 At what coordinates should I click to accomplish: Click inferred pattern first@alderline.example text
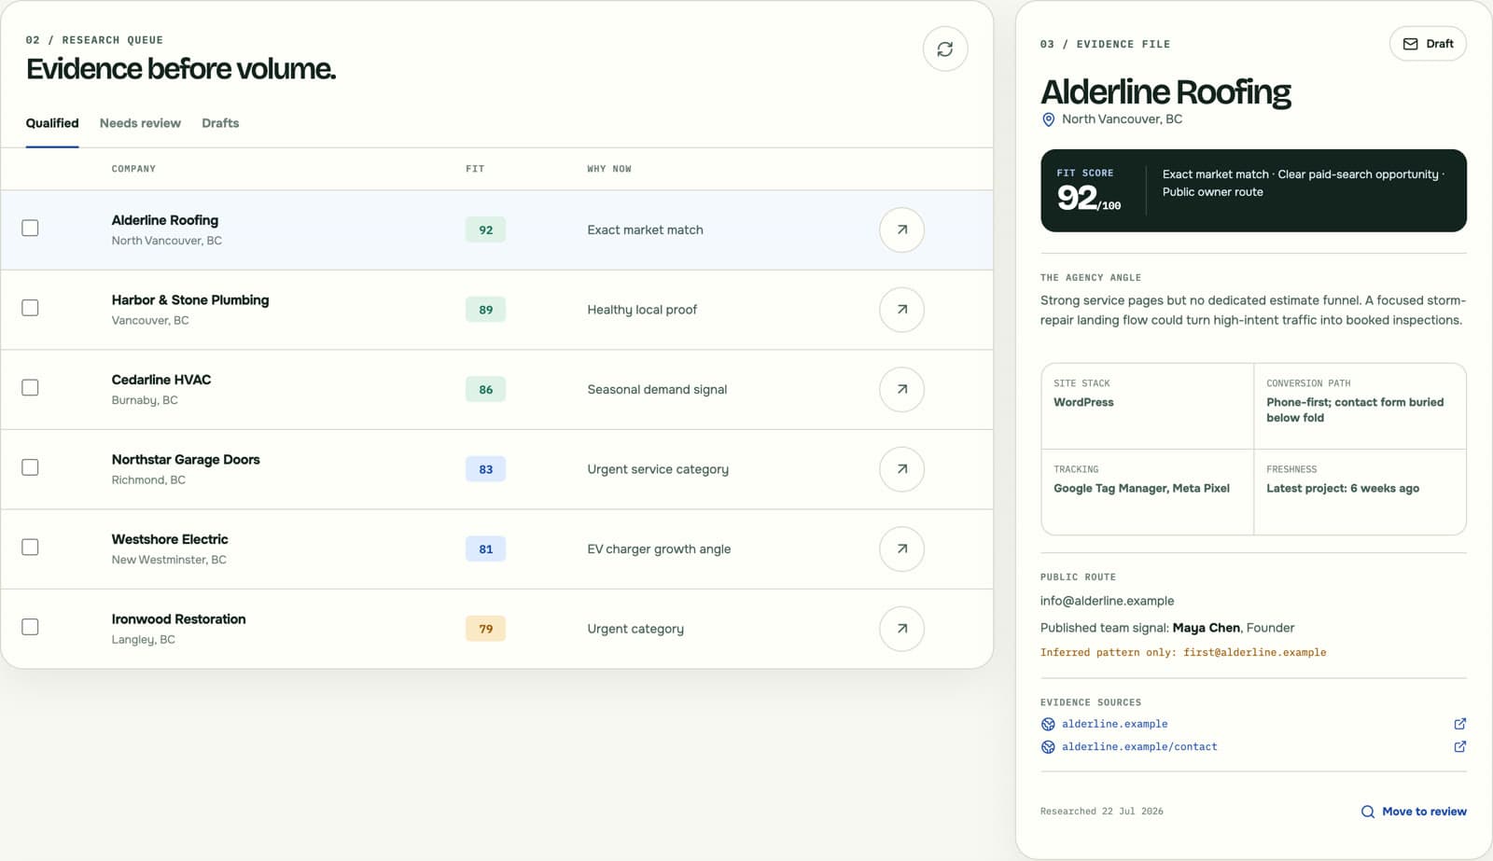[x=1183, y=652]
